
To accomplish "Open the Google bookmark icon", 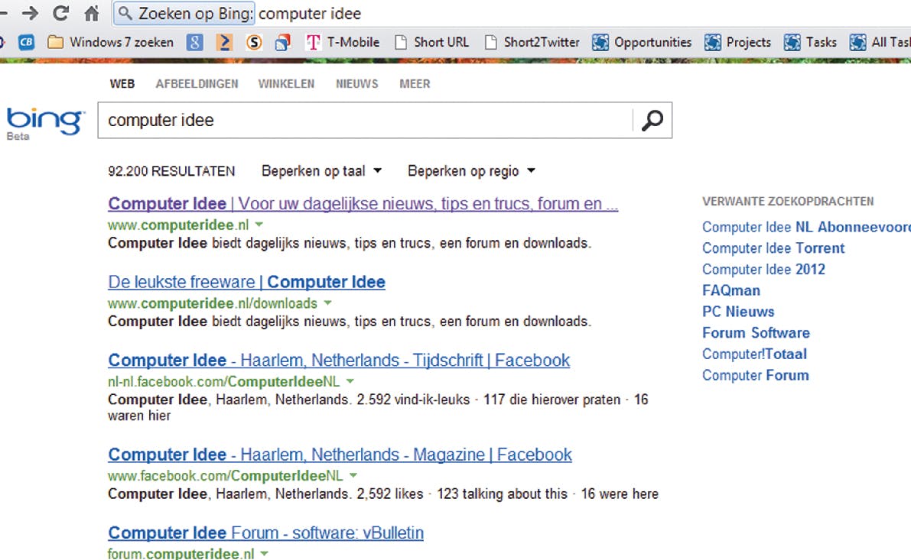I will click(195, 43).
